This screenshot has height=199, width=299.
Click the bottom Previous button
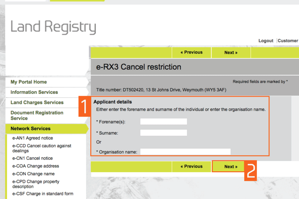click(x=192, y=167)
